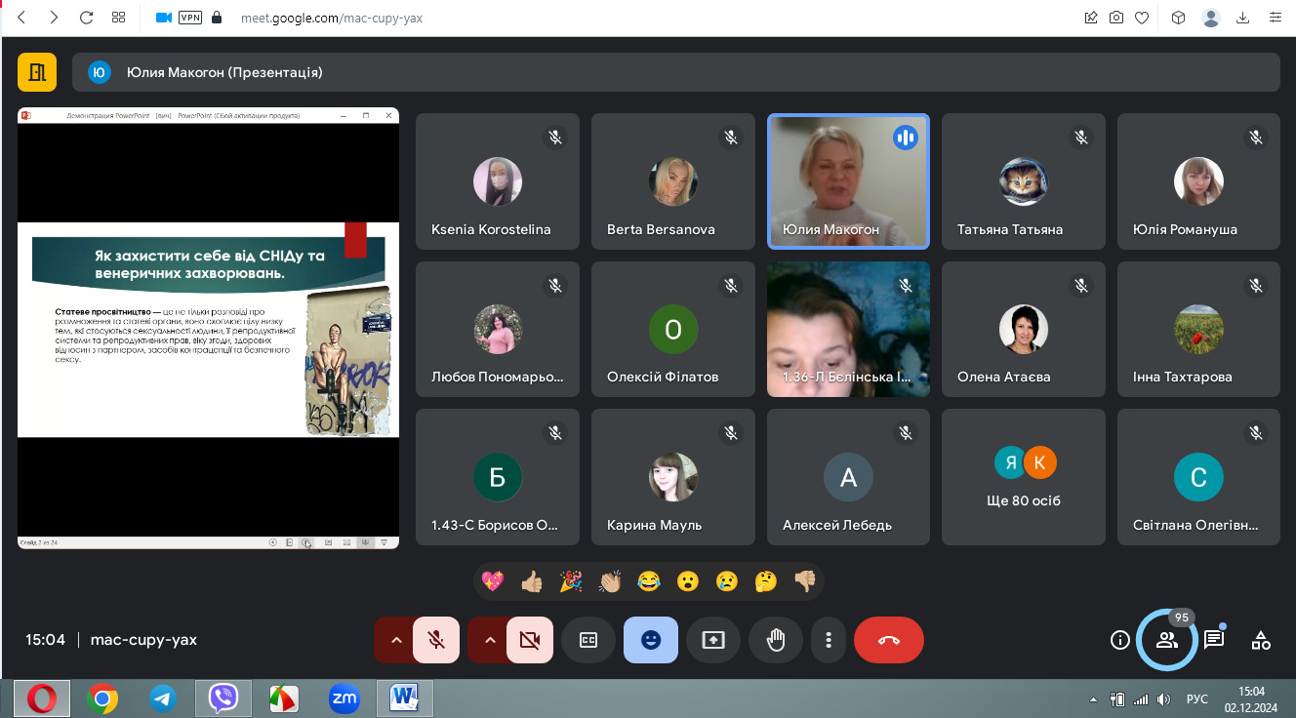Toggle closed captions CC button
This screenshot has height=718, width=1296.
[x=588, y=640]
